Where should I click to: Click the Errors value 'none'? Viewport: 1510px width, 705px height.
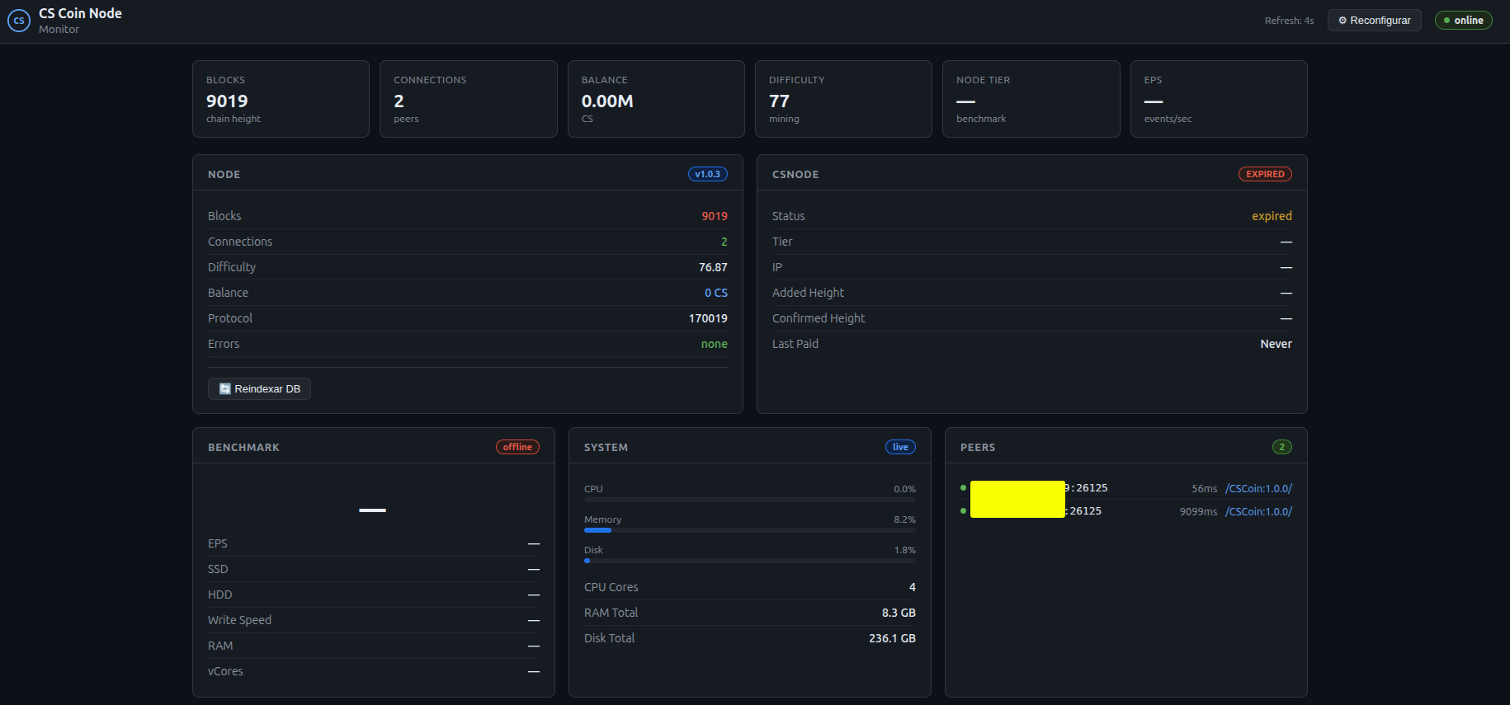(715, 344)
